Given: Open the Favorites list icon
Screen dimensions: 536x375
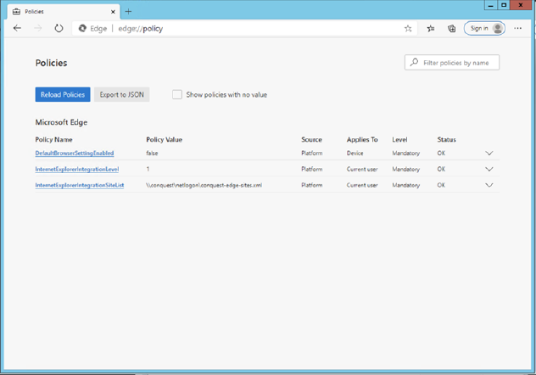Looking at the screenshot, I should tap(431, 28).
